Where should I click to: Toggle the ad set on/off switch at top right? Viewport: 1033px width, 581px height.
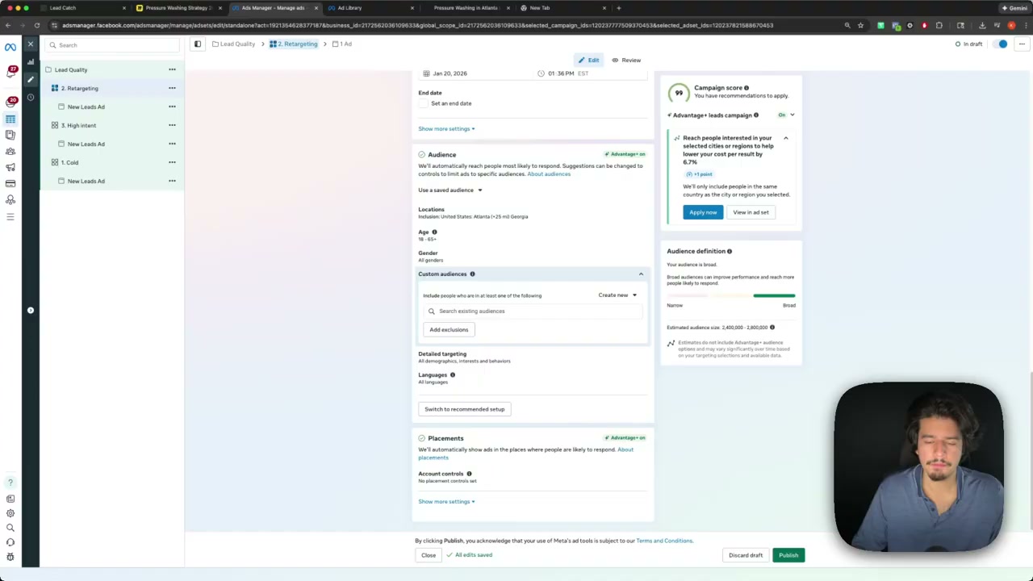pos(1002,44)
